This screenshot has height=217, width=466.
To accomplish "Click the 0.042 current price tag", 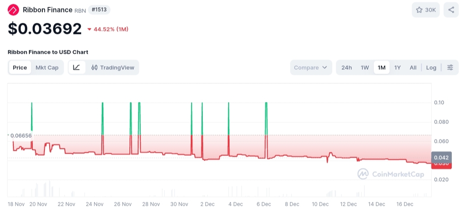I will click(x=441, y=157).
